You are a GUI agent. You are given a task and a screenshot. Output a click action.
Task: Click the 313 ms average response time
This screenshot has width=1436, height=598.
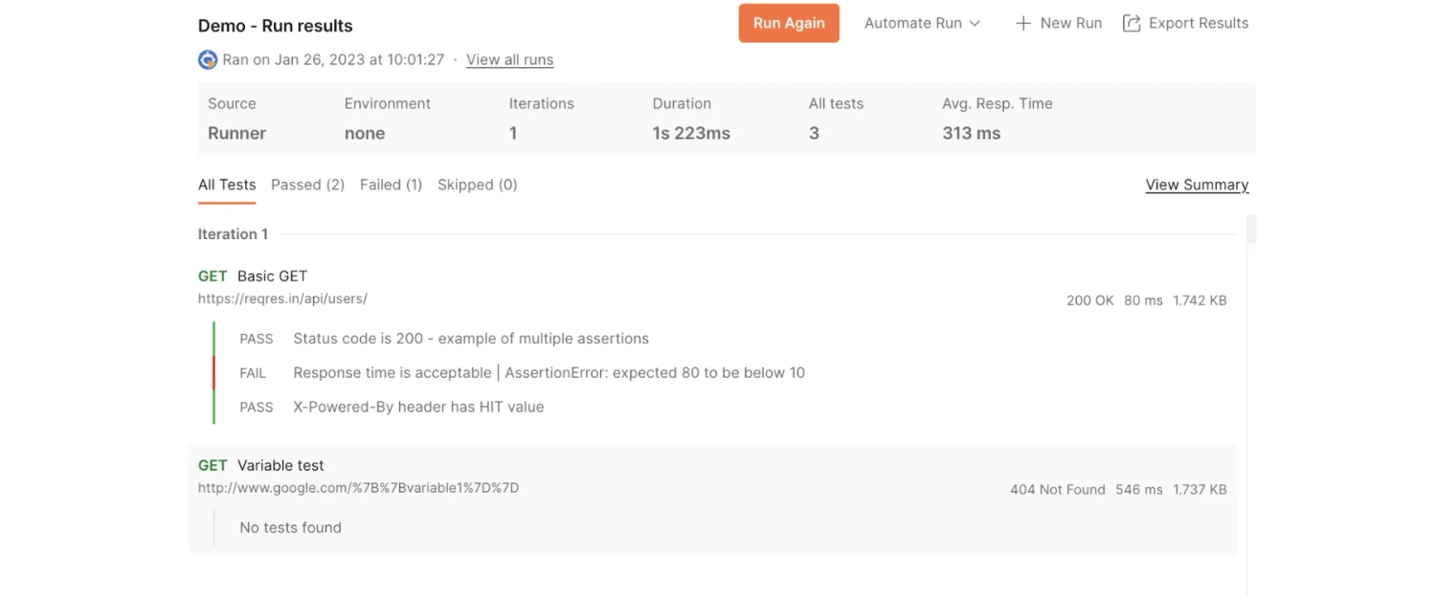[x=971, y=133]
